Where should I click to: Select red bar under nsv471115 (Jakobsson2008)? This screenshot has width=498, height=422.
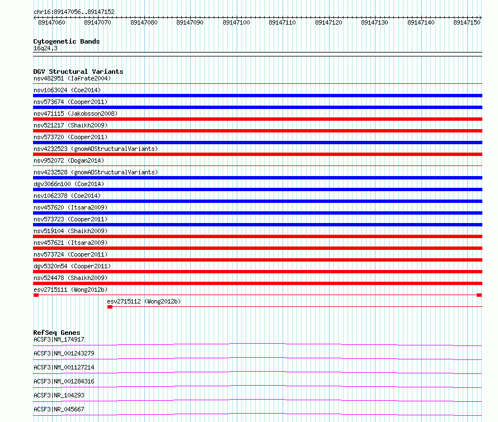pyautogui.click(x=257, y=119)
